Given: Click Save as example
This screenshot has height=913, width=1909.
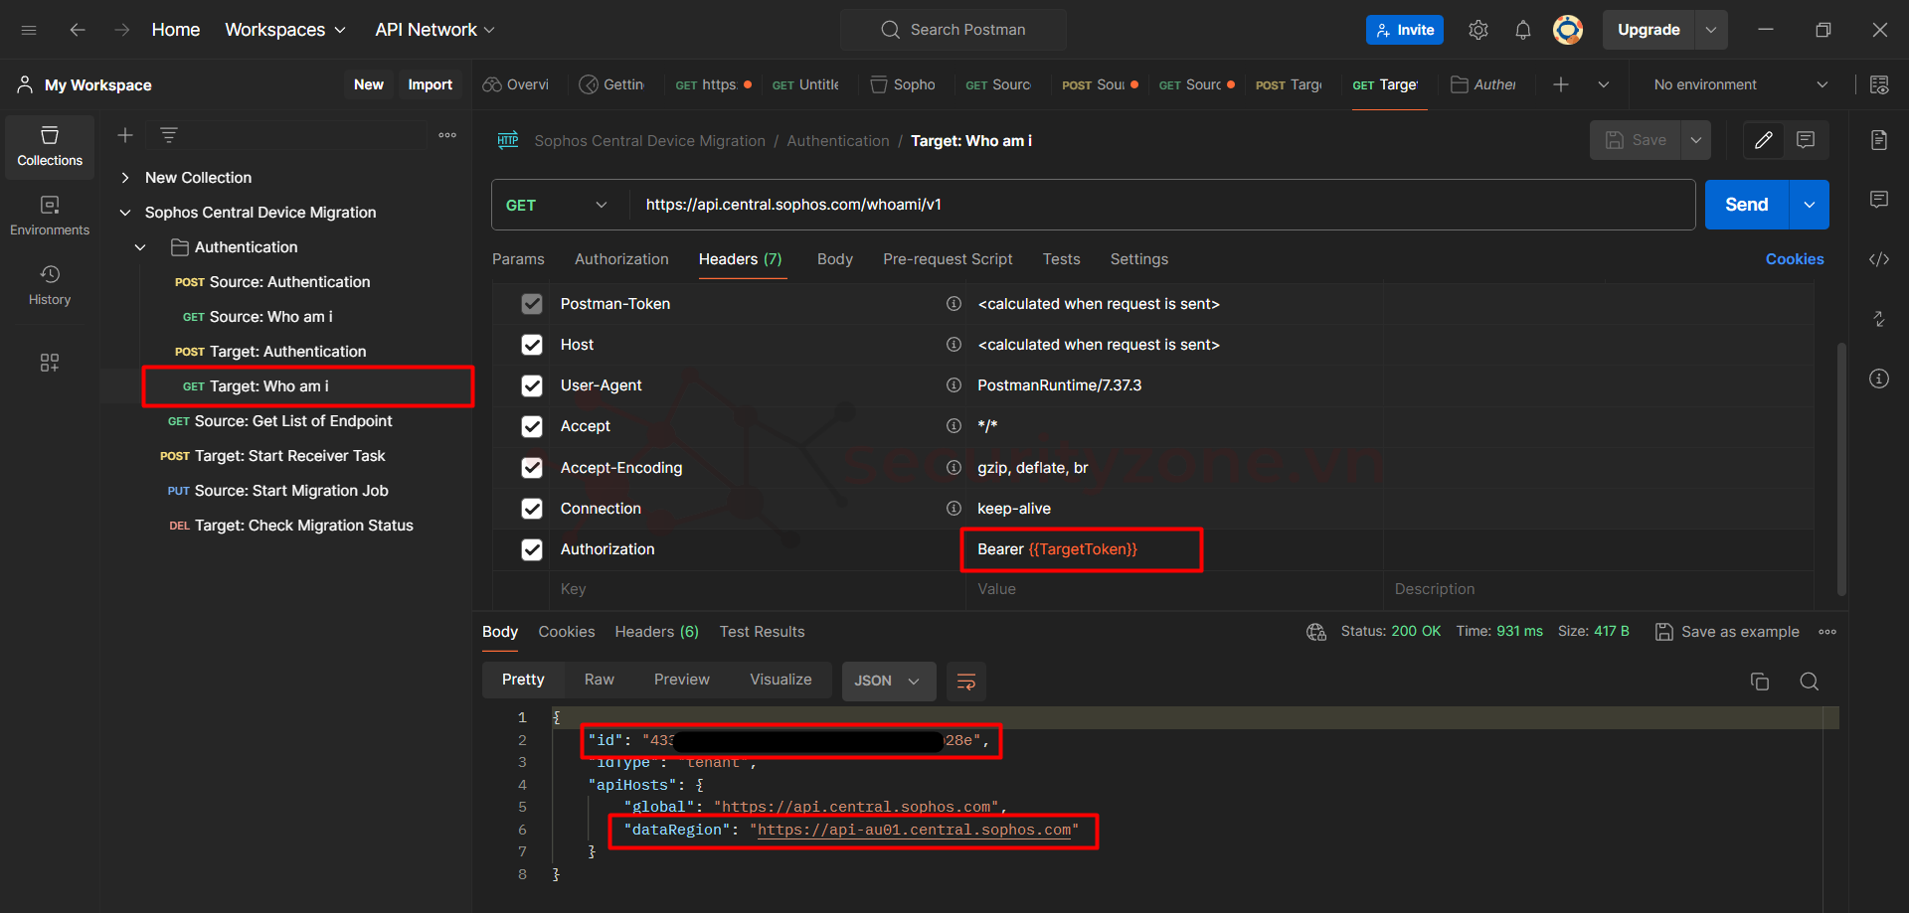Looking at the screenshot, I should pos(1728,632).
